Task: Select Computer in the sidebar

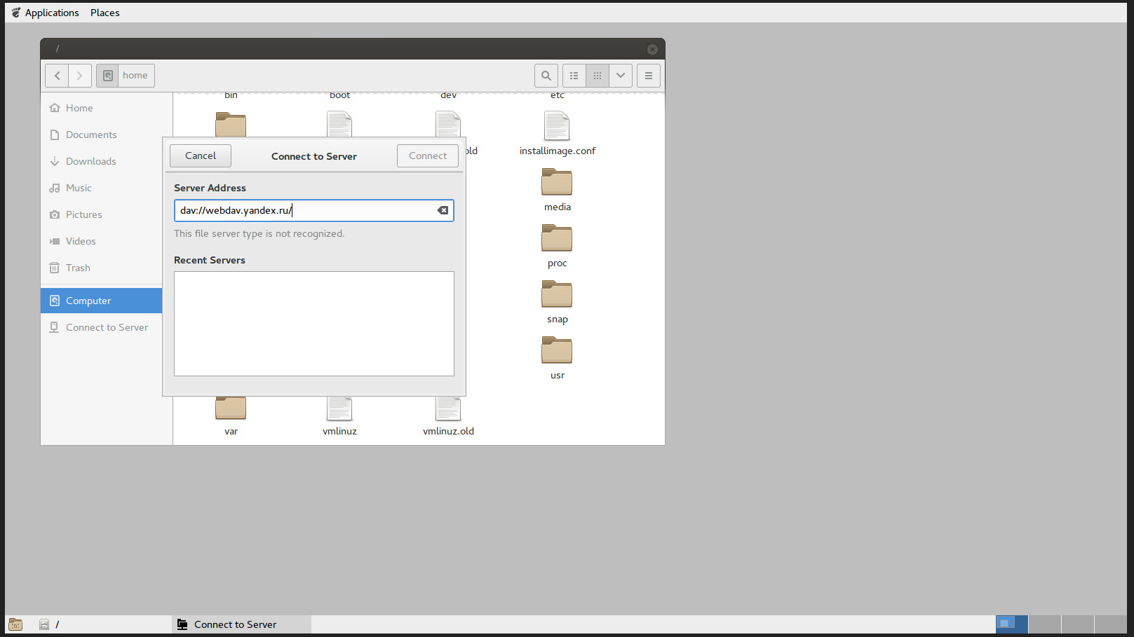Action: [101, 301]
